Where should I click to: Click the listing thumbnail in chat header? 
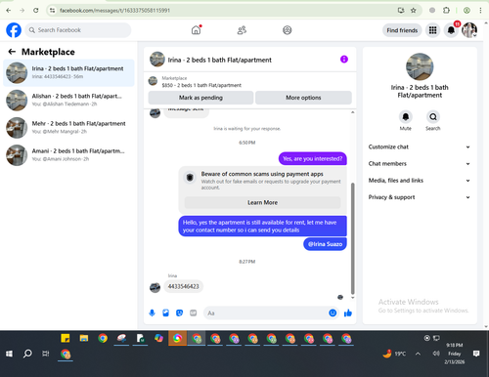click(x=157, y=60)
